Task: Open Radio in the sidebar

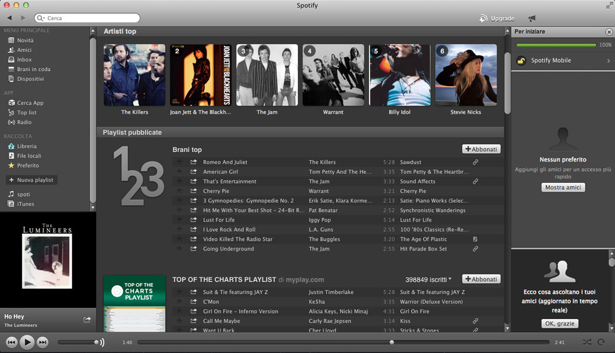Action: tap(24, 122)
